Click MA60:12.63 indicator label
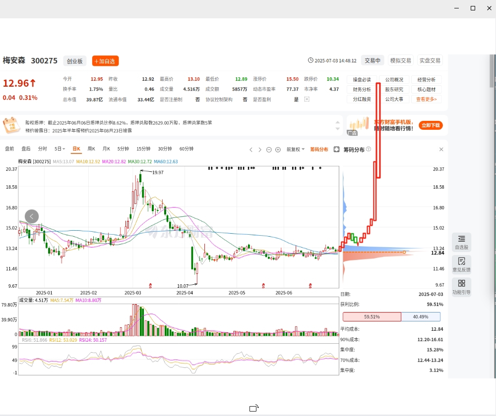The height and width of the screenshot is (416, 496). pyautogui.click(x=166, y=161)
